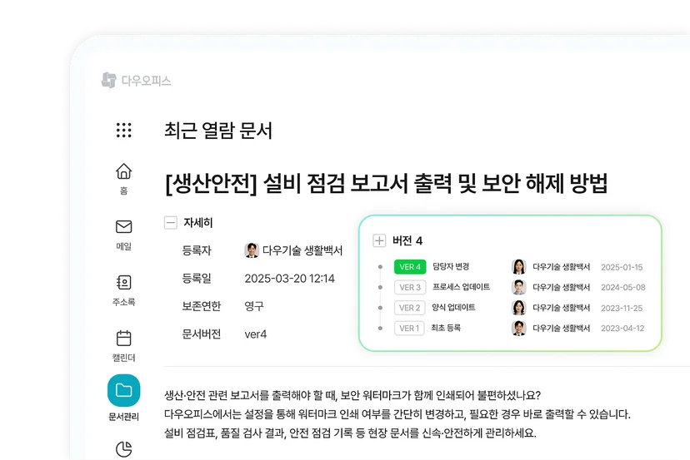Click the 최근 열람 문서 heading
The width and height of the screenshot is (690, 460).
point(218,131)
